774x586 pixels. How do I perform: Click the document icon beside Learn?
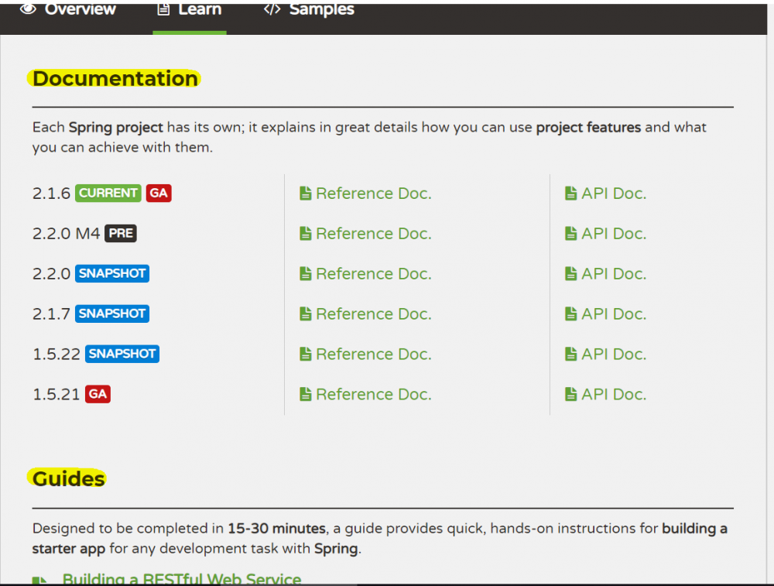tap(163, 9)
